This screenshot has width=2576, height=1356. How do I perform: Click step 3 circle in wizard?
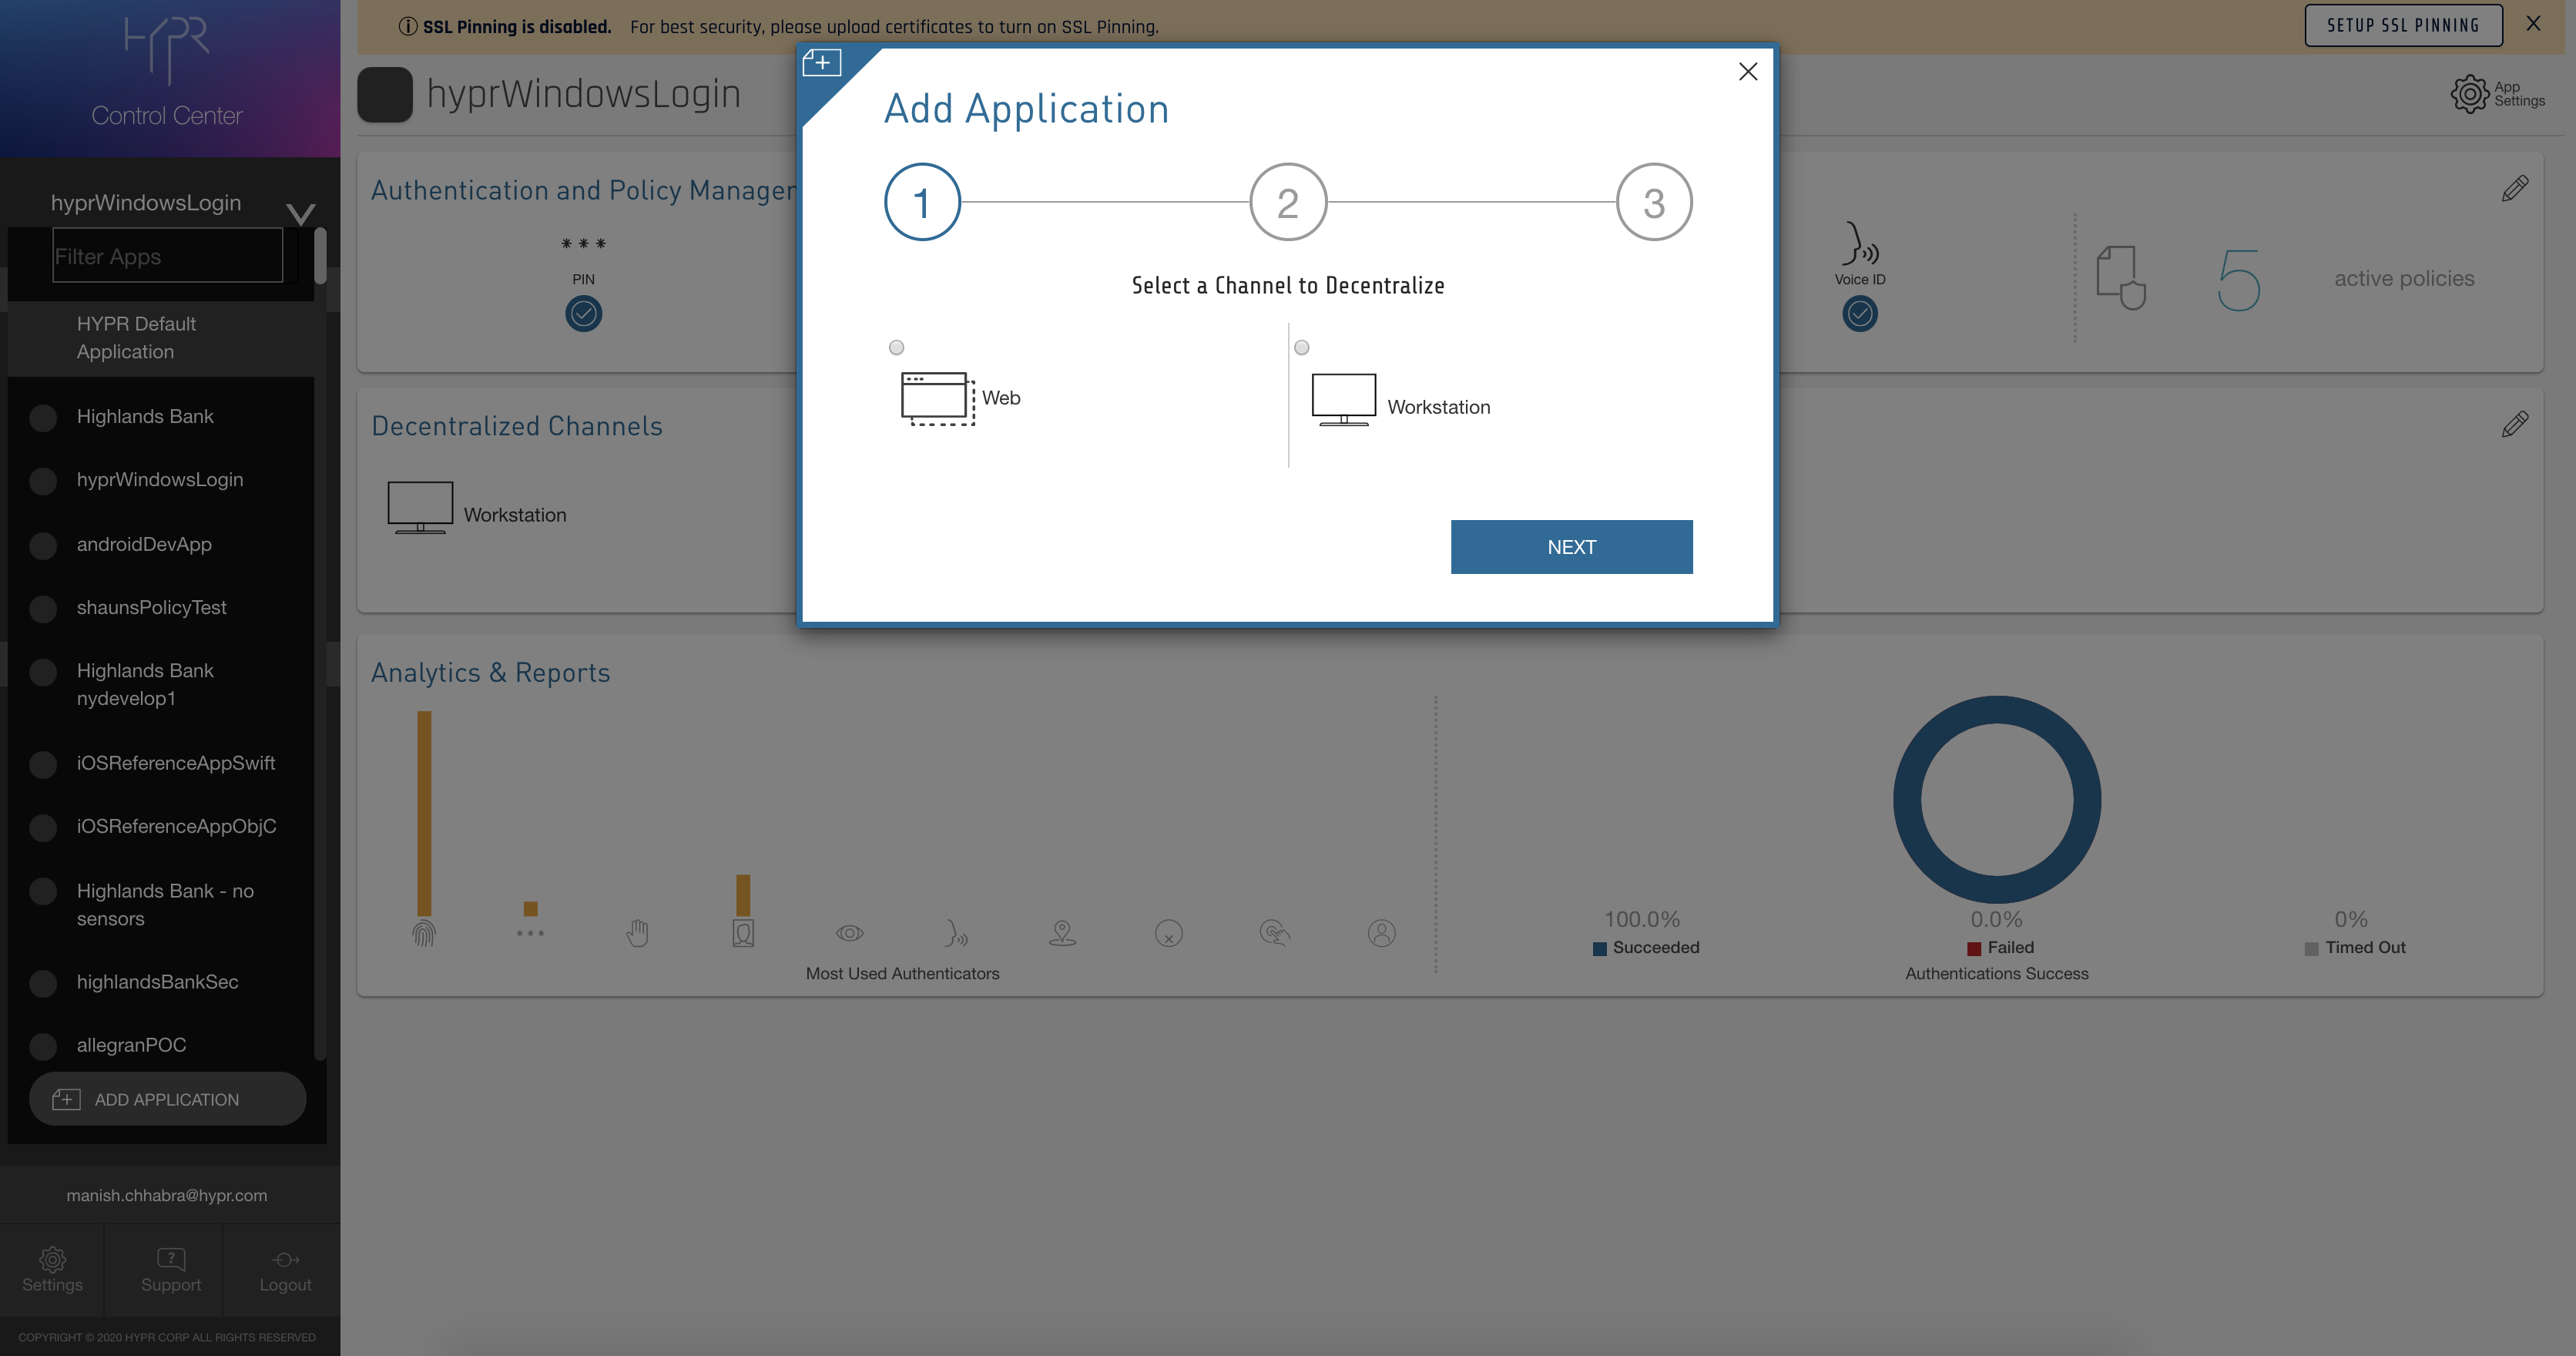tap(1653, 202)
